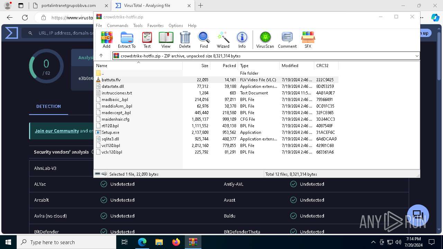Launch the Wizard tool

coord(223,40)
